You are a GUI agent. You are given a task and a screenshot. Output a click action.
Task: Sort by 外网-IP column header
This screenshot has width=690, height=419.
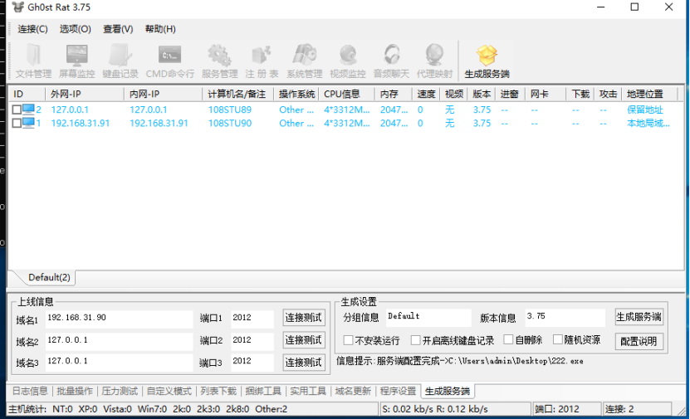coord(85,94)
